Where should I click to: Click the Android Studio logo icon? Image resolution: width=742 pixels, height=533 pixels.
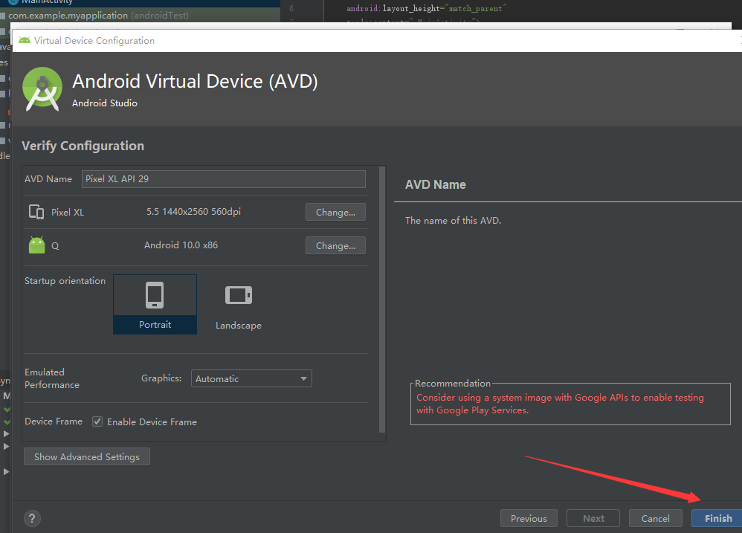click(x=42, y=89)
